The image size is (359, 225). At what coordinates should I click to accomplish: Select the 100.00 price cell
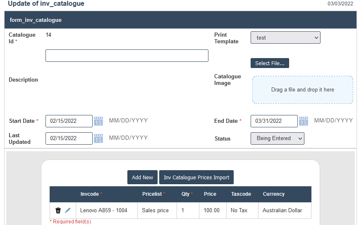[x=213, y=211]
